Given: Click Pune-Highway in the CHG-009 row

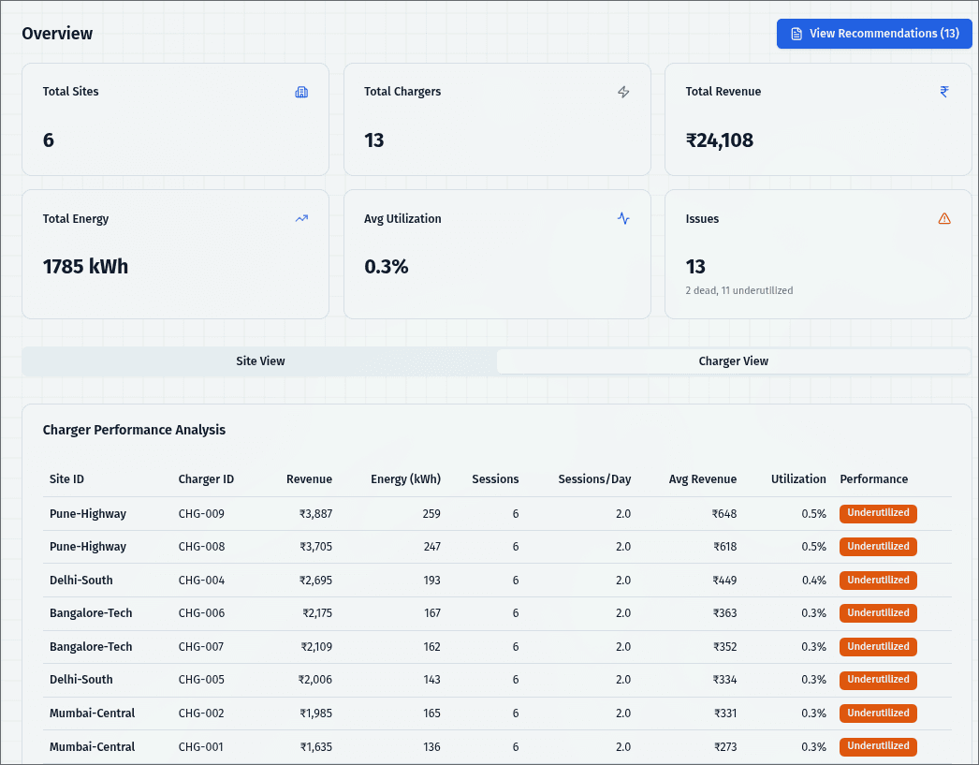Looking at the screenshot, I should 87,514.
